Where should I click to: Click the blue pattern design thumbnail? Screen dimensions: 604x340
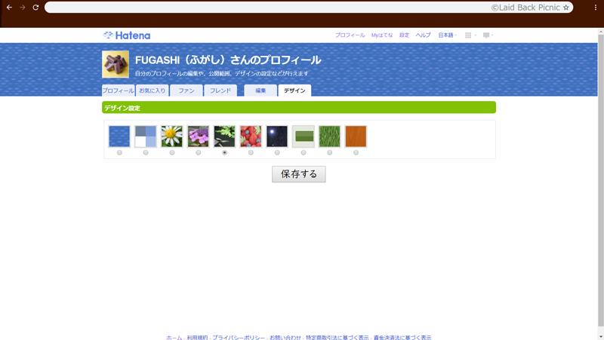pos(119,136)
